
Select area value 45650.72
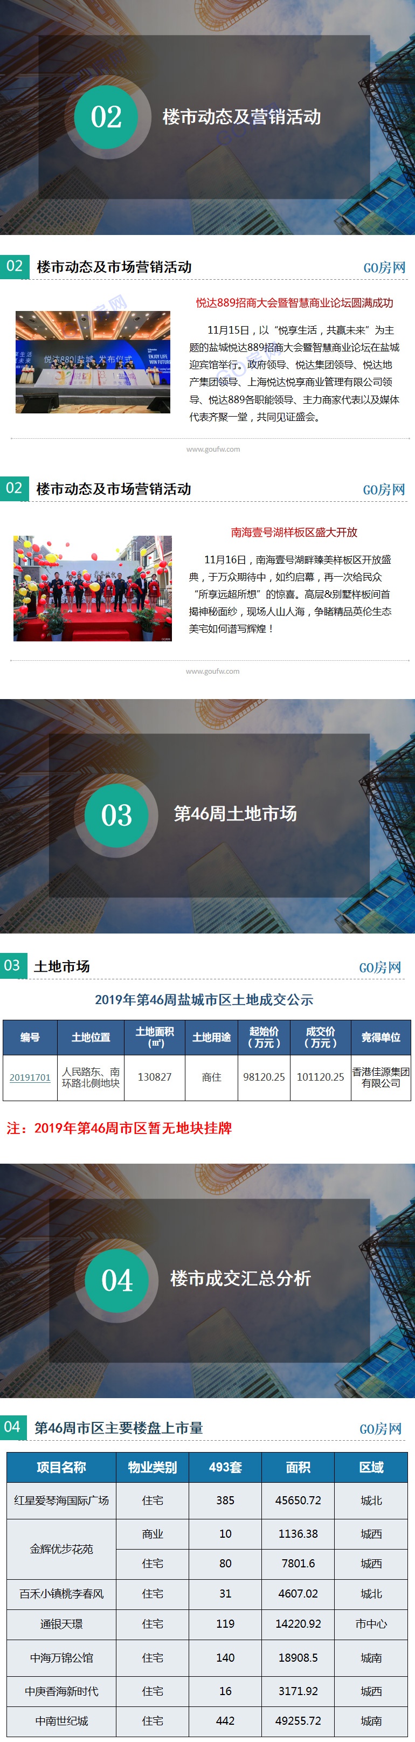click(x=298, y=1501)
